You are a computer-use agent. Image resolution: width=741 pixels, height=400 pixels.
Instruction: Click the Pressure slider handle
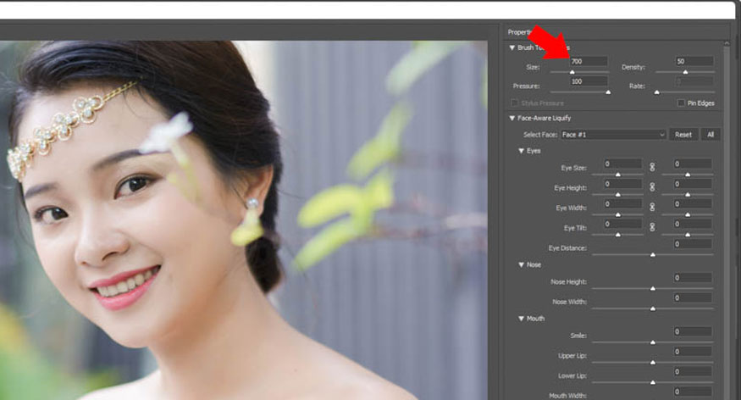(608, 92)
